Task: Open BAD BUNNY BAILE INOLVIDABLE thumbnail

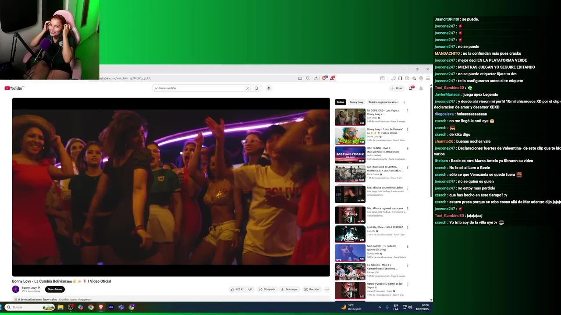Action: (x=350, y=154)
